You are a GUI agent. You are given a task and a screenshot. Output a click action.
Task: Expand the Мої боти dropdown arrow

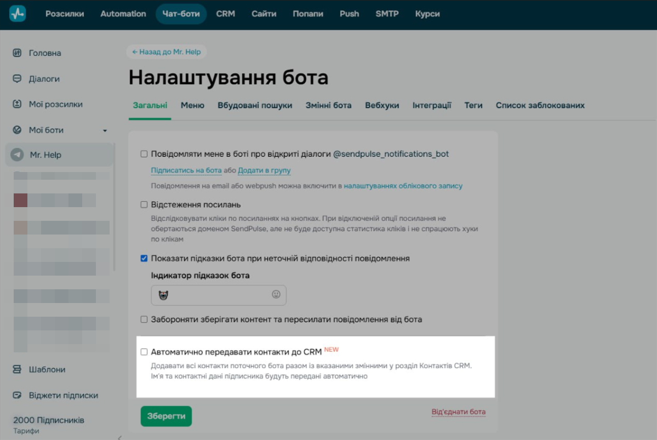(x=105, y=131)
